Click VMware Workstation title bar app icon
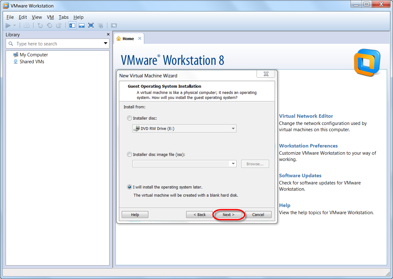The image size is (393, 279). [x=6, y=6]
